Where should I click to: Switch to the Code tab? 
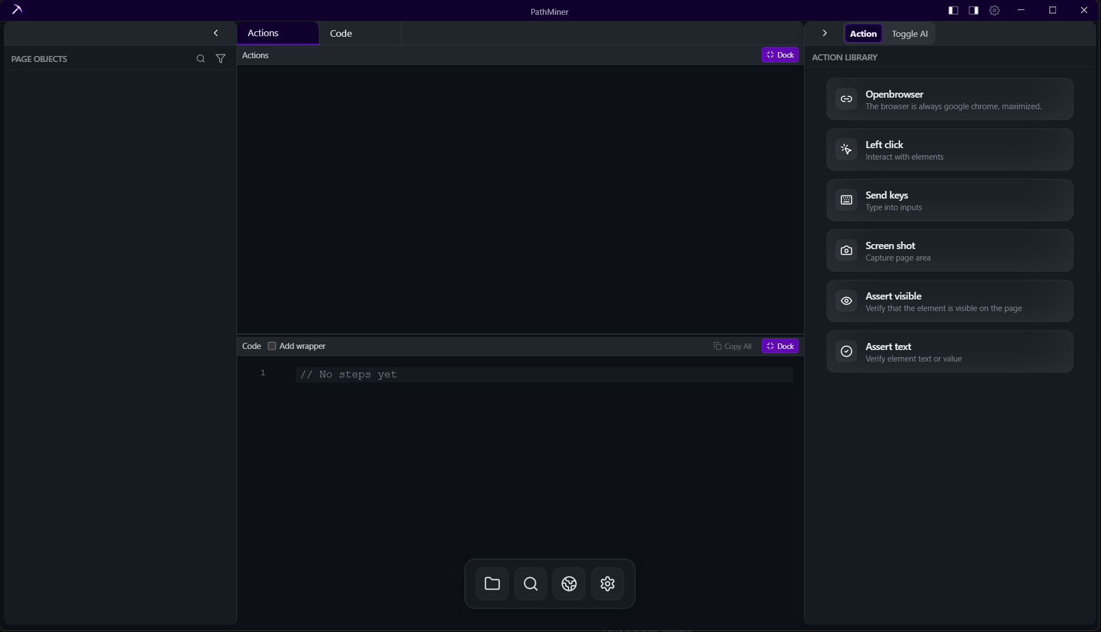coord(340,33)
